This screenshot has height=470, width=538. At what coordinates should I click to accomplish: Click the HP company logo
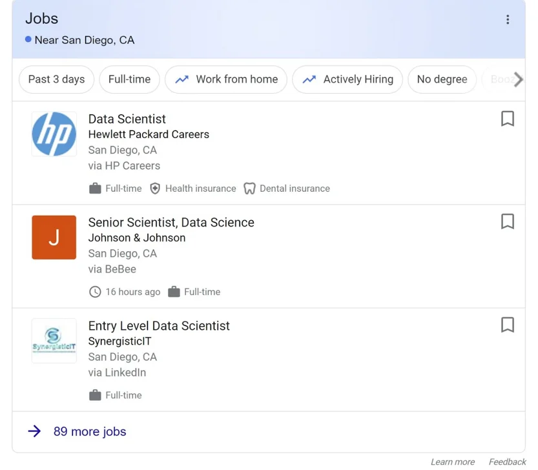pyautogui.click(x=54, y=134)
